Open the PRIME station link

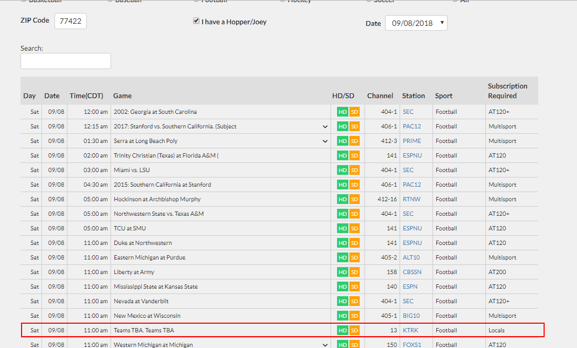[x=412, y=141]
